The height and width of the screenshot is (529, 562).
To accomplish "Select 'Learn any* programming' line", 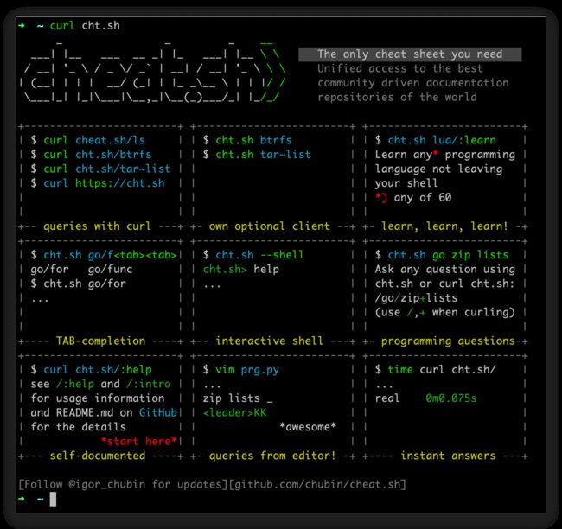I will click(444, 155).
